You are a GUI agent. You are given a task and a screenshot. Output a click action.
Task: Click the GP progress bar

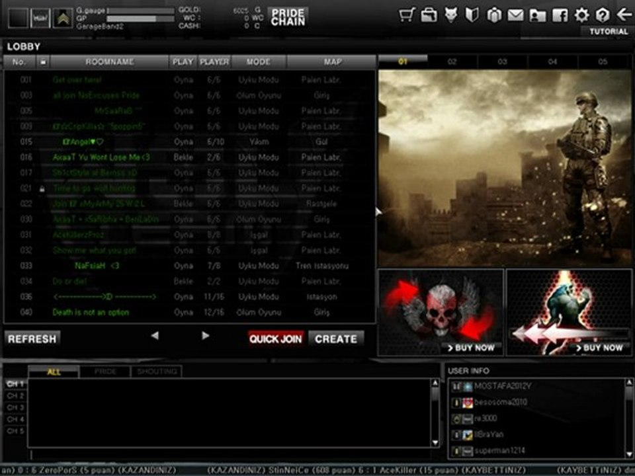140,19
